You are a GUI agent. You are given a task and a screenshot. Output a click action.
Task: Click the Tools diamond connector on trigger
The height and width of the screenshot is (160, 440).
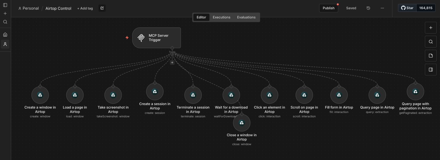pyautogui.click(x=172, y=48)
